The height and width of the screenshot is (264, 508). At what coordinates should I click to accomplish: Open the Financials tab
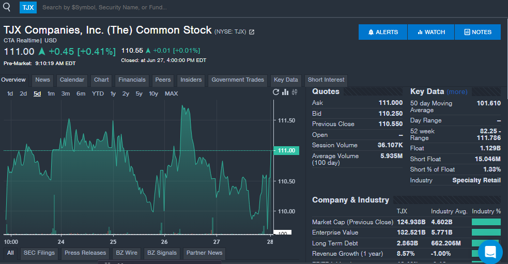click(132, 80)
